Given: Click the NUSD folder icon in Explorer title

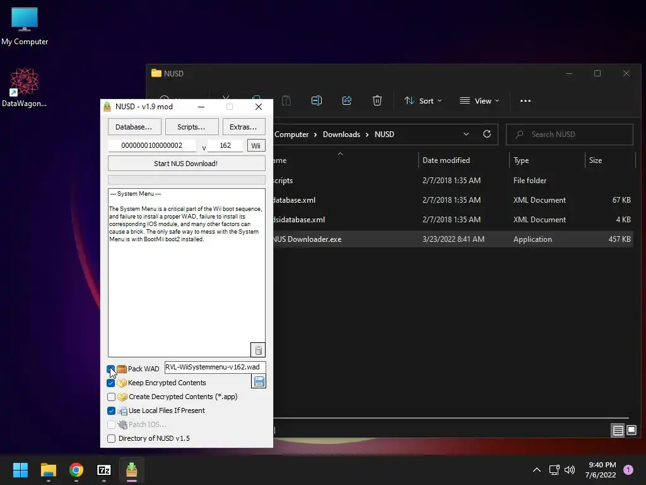Looking at the screenshot, I should coord(156,73).
